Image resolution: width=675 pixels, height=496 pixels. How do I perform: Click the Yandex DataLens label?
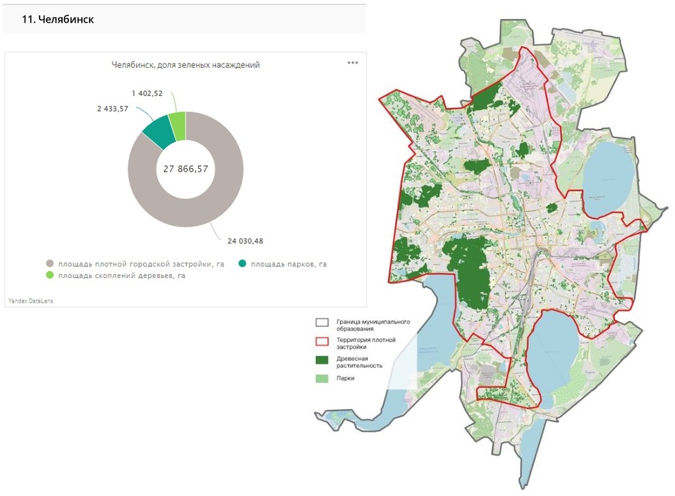pos(30,300)
